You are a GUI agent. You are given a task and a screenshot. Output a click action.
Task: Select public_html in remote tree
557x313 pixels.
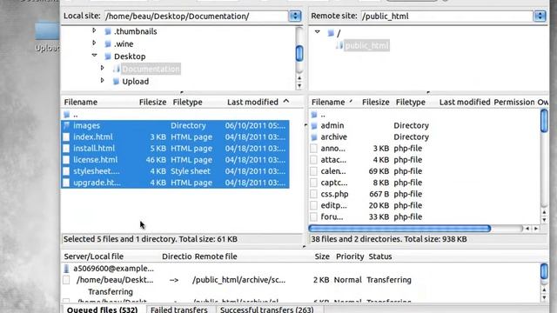[x=367, y=45]
